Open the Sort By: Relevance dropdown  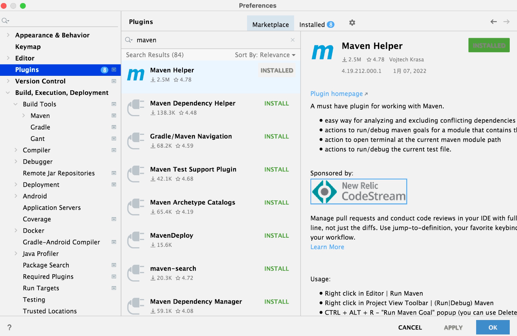click(x=265, y=55)
